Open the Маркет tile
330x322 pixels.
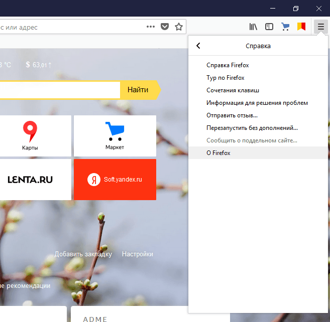[x=115, y=136]
